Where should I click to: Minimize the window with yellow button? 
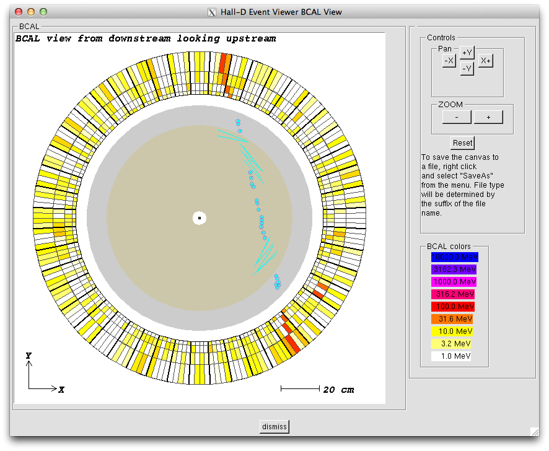(31, 12)
